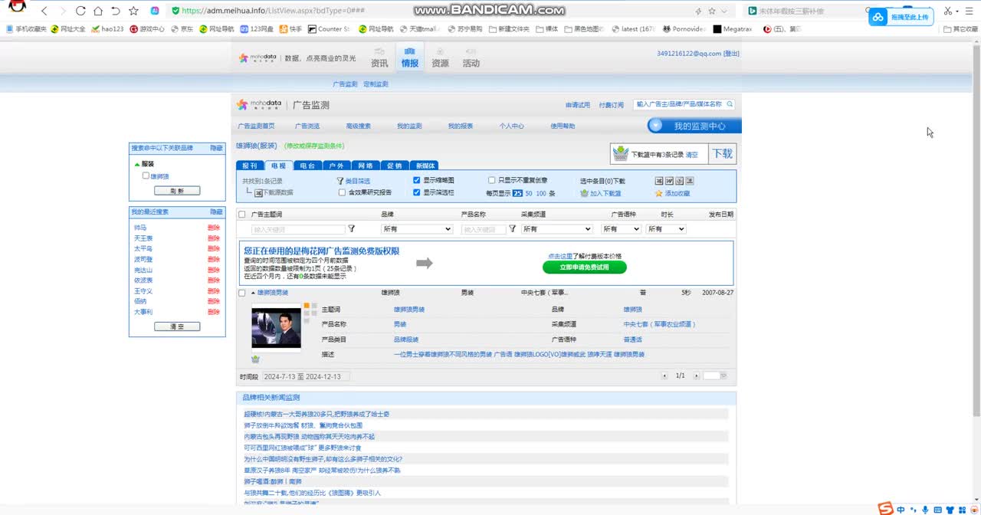Open the 高级搜索 menu item
Viewport: 981px width, 515px height.
[358, 126]
